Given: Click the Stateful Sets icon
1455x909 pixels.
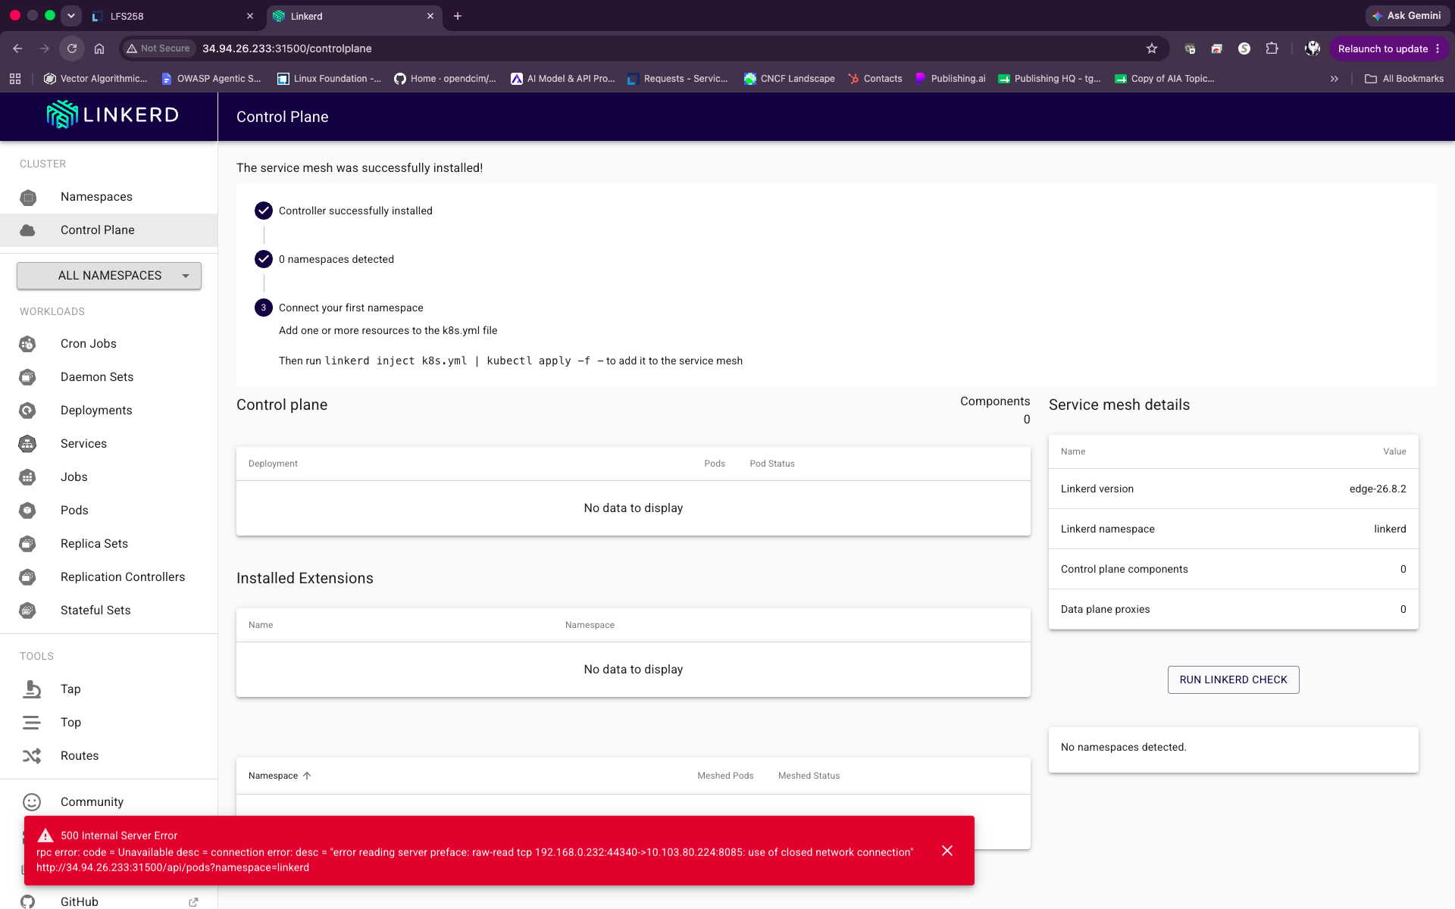Looking at the screenshot, I should tap(28, 611).
